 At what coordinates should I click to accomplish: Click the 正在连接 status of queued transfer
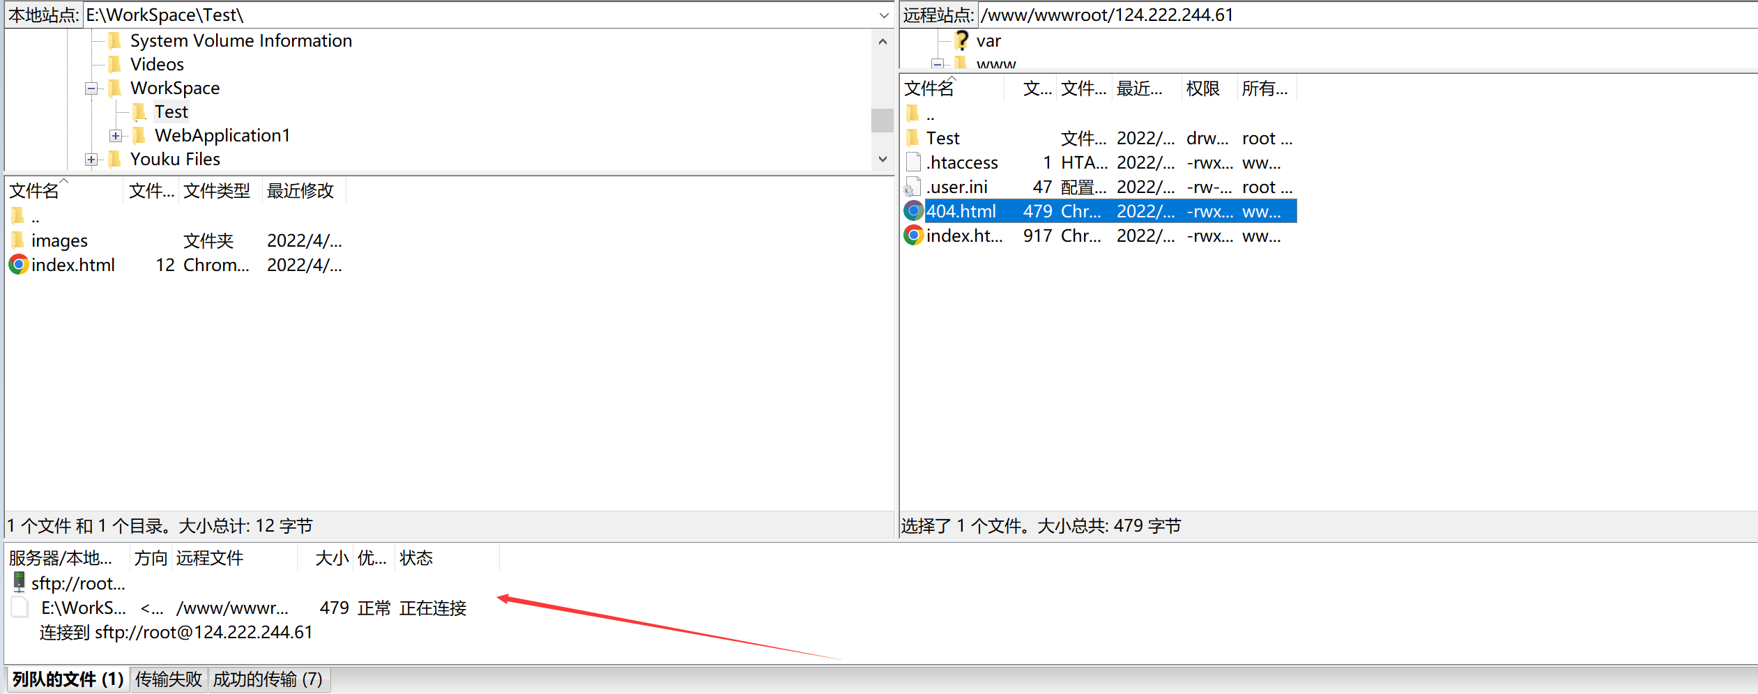click(x=433, y=608)
